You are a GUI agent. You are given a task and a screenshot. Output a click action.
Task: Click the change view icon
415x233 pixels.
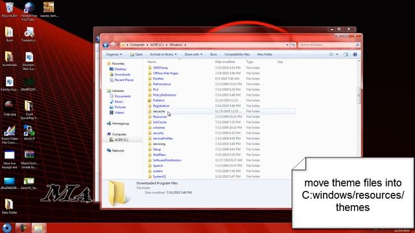[331, 54]
